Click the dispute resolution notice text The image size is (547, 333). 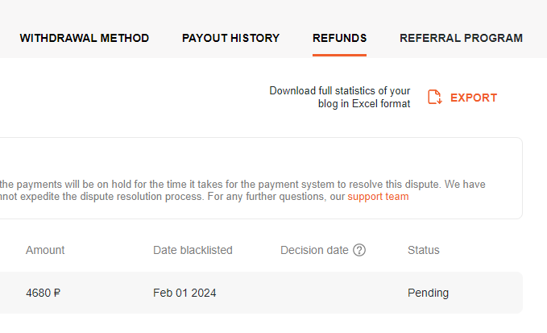pos(242,190)
